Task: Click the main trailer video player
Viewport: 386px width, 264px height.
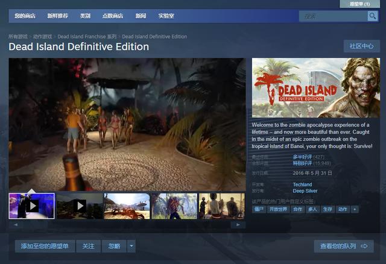Action: 127,124
